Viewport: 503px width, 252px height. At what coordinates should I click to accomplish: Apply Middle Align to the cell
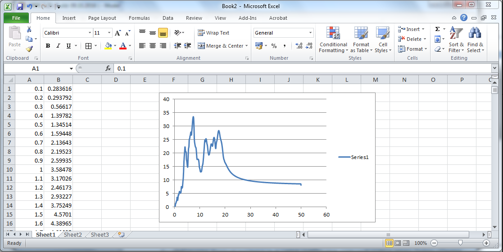[x=153, y=33]
